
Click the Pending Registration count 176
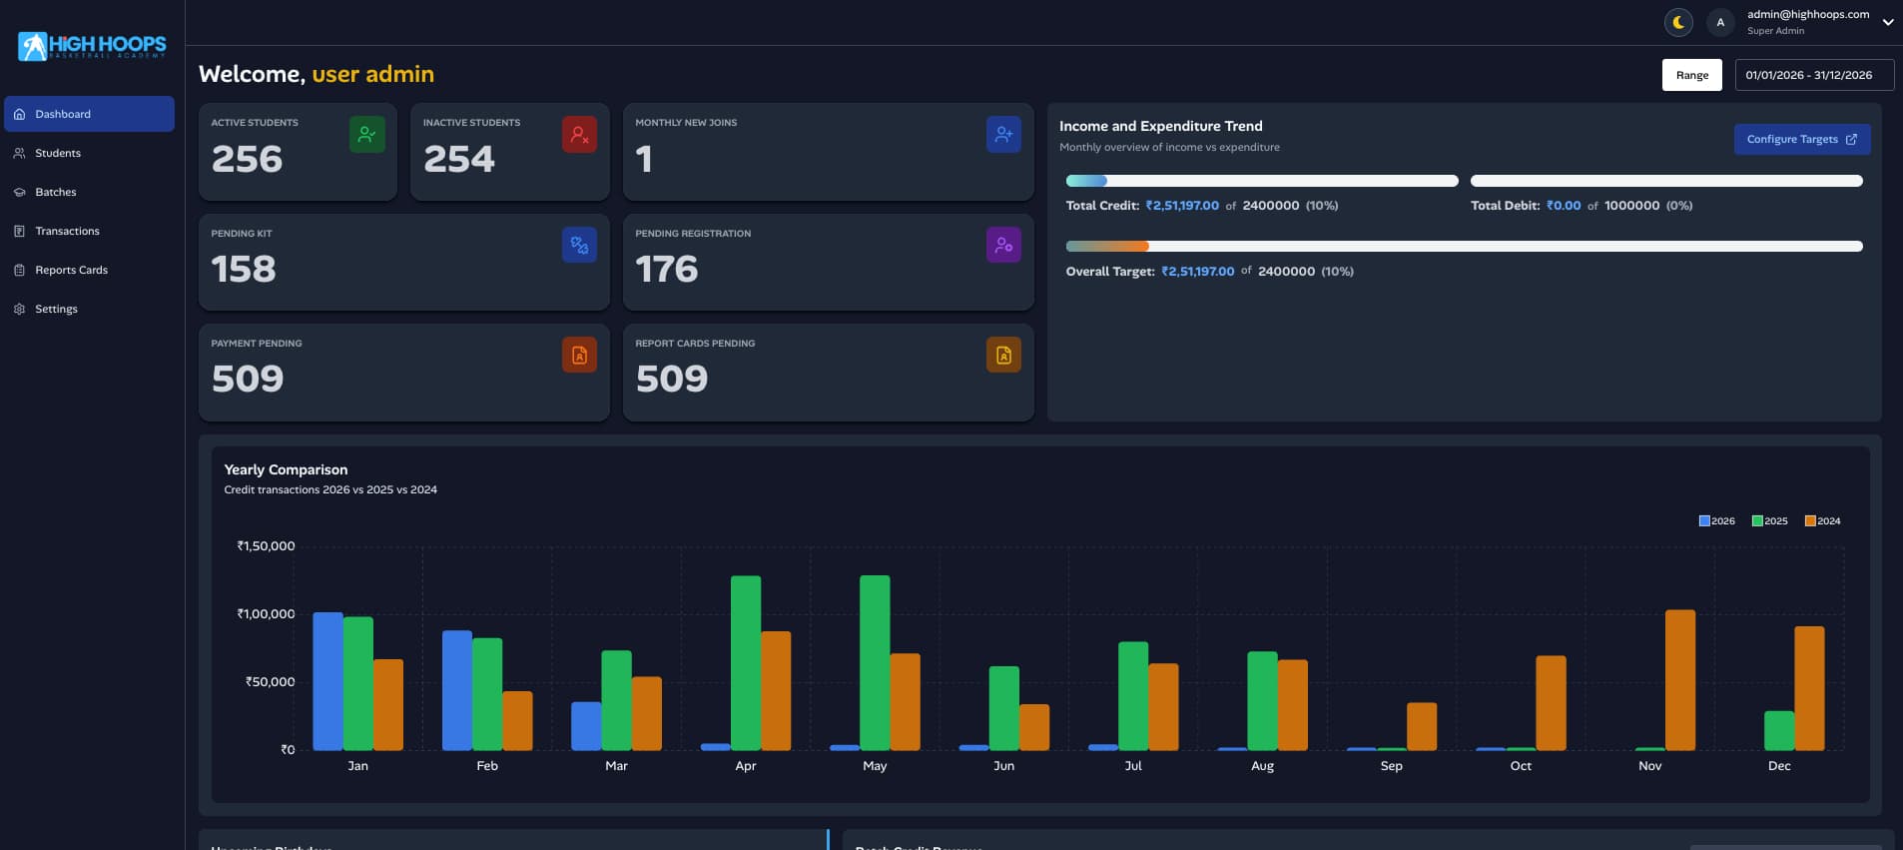click(x=667, y=269)
